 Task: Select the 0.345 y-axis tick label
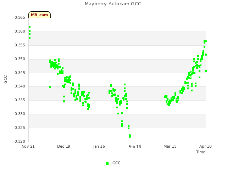click(20, 73)
